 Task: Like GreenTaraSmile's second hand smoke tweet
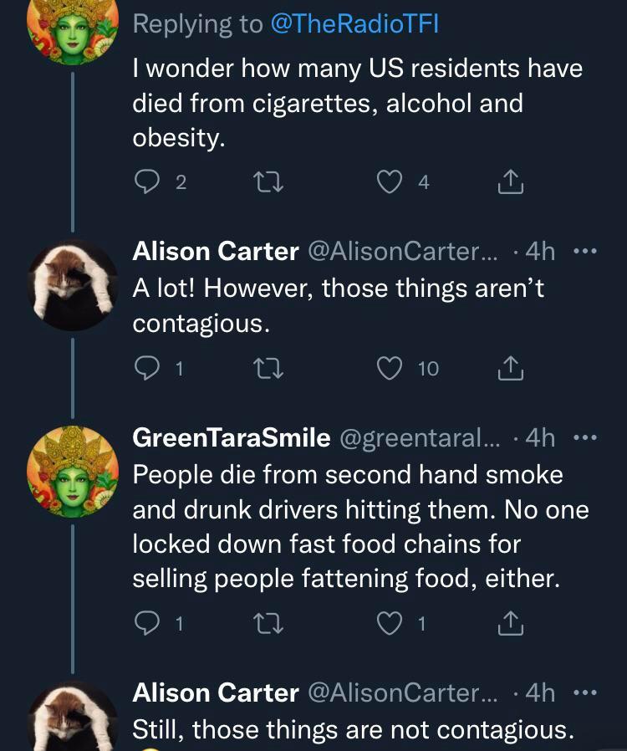(x=390, y=623)
